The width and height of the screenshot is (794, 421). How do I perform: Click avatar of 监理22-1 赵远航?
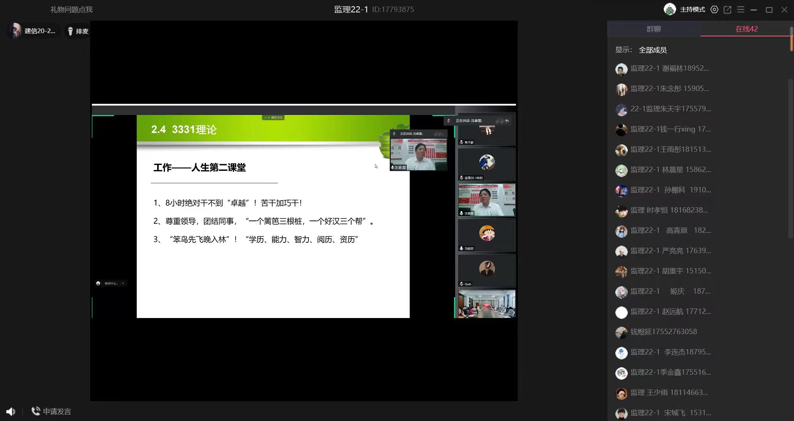[621, 312]
